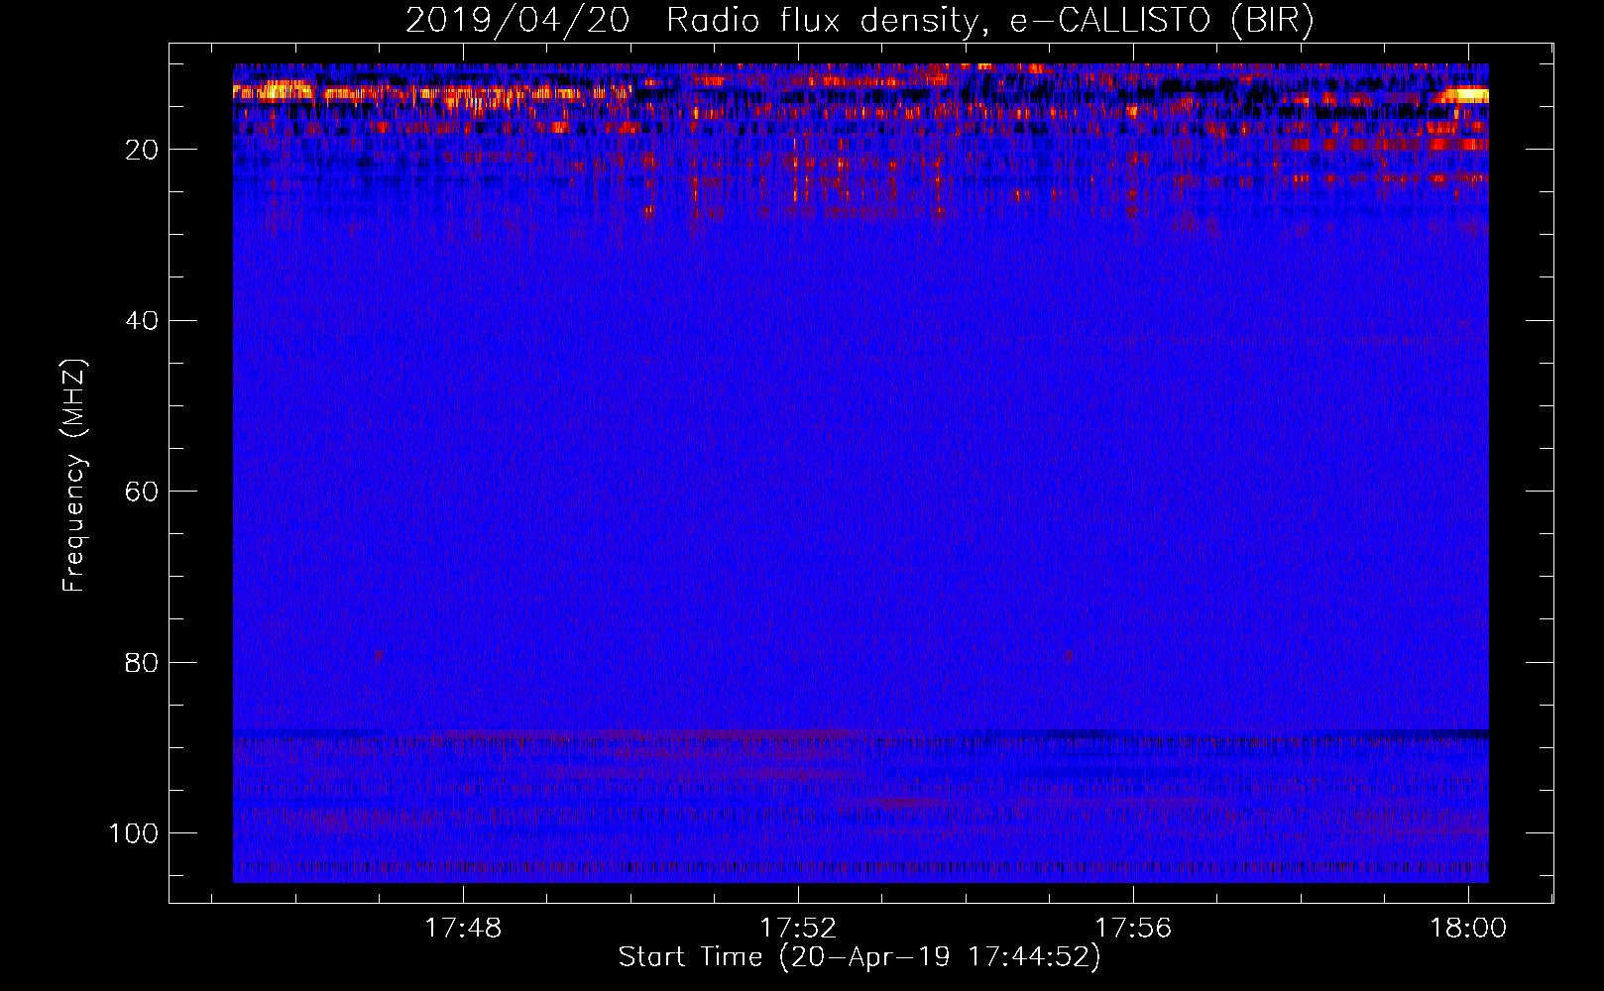Click the 'Start Time (20-Apr-19 17:44:52)' label
The image size is (1604, 991).
859,957
